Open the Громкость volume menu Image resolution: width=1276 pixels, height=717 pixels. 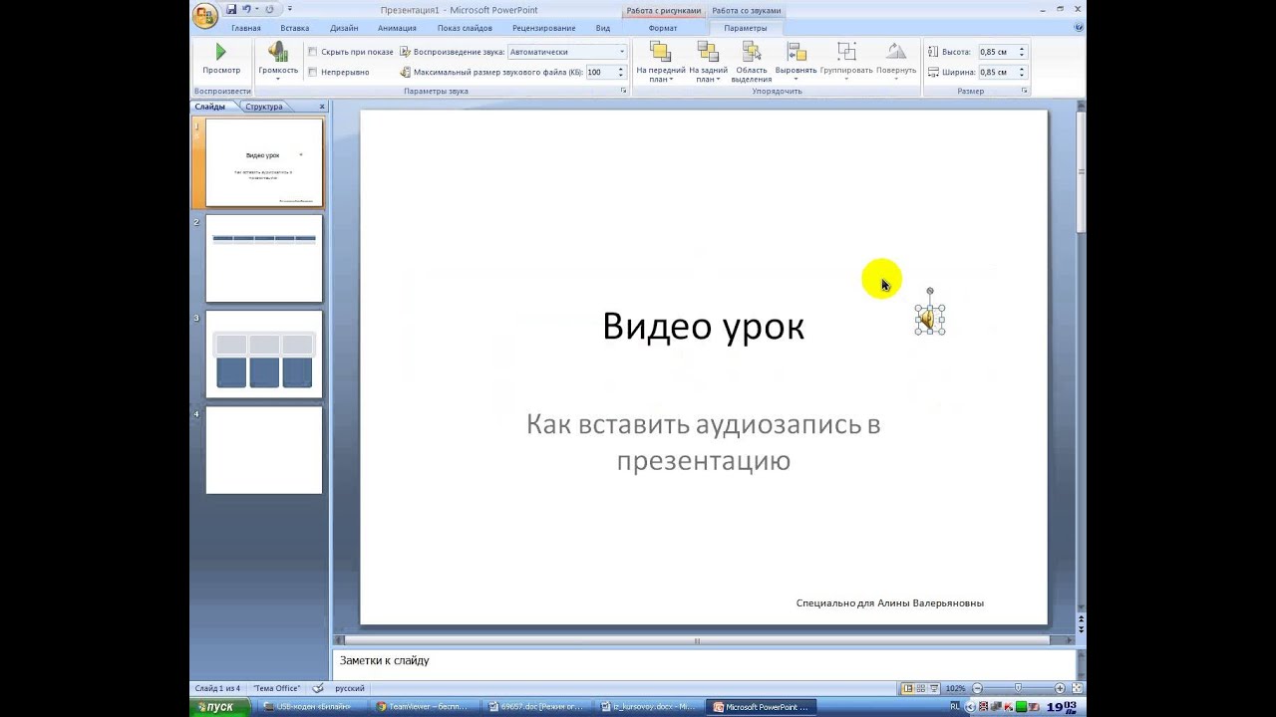pyautogui.click(x=278, y=60)
